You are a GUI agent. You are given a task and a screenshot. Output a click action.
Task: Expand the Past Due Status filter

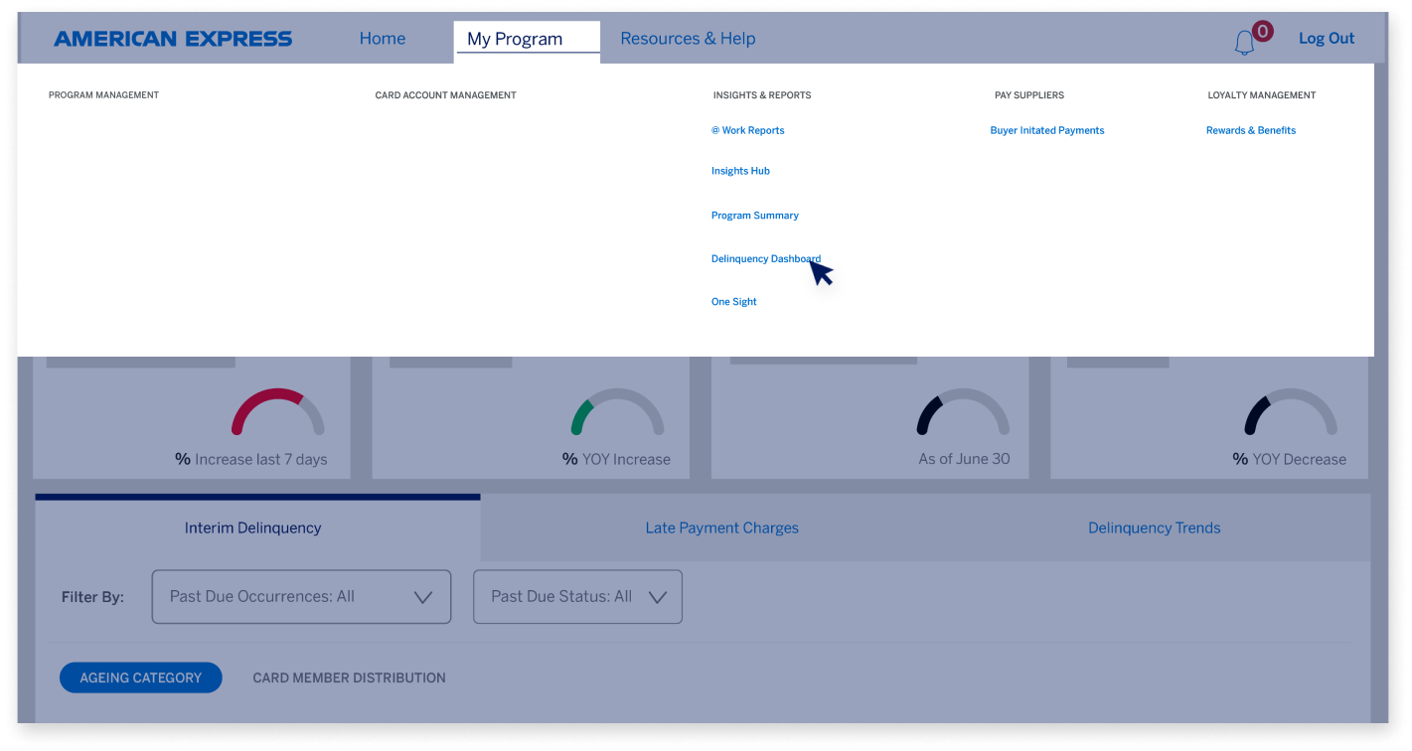[577, 596]
